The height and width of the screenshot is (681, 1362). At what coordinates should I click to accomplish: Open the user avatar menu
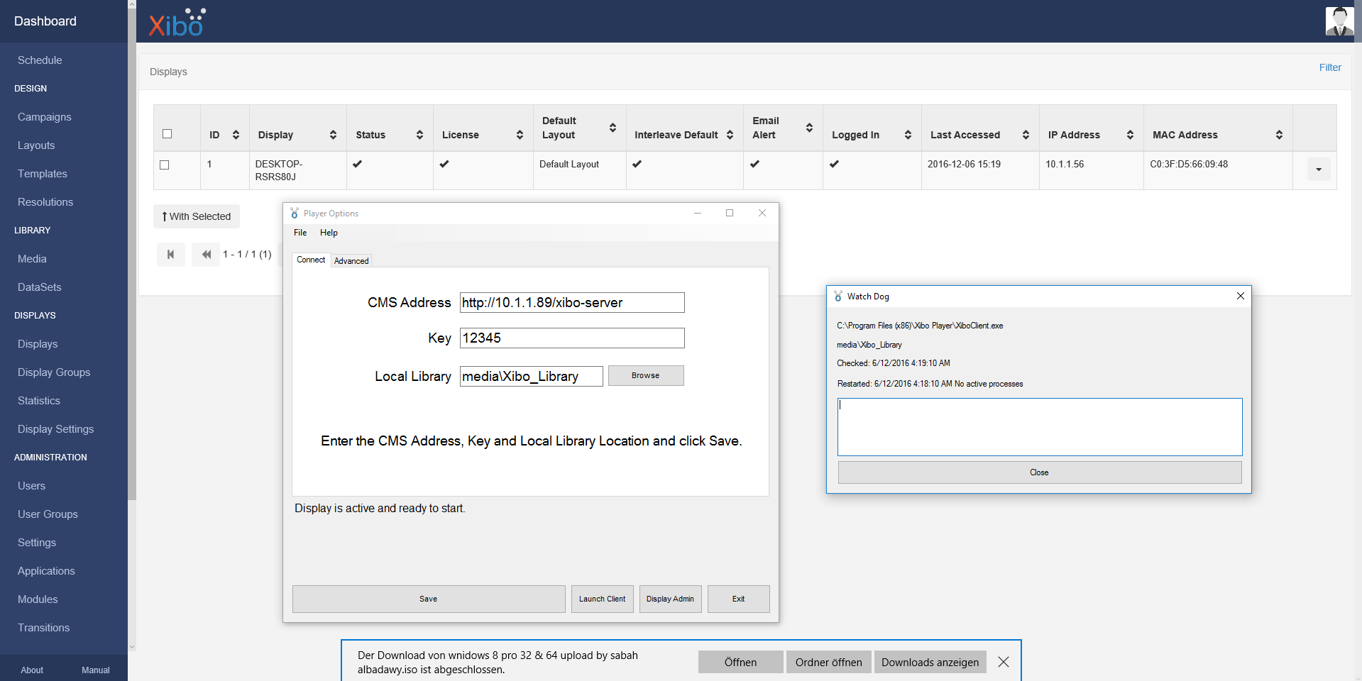click(x=1339, y=21)
